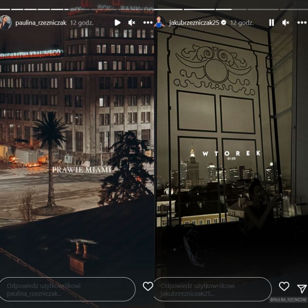Share jakubrzezniczak25's story via paper plane
308x308 pixels.
(x=302, y=289)
